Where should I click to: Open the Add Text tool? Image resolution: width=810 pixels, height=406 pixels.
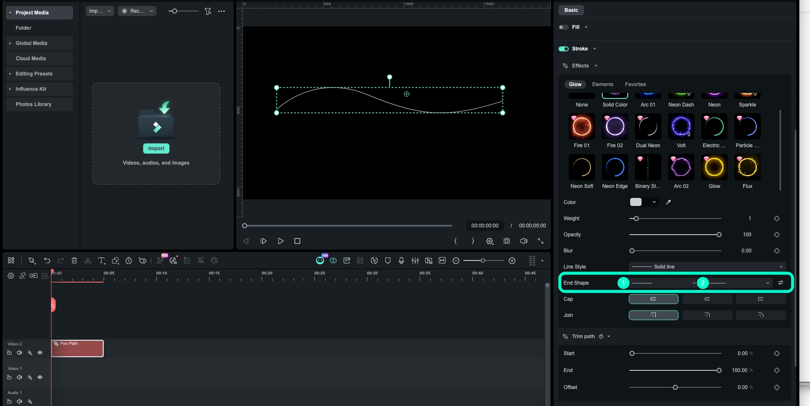(x=102, y=260)
